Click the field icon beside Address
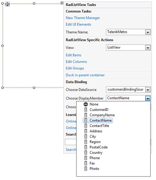This screenshot has height=180, width=156. pos(86,131)
